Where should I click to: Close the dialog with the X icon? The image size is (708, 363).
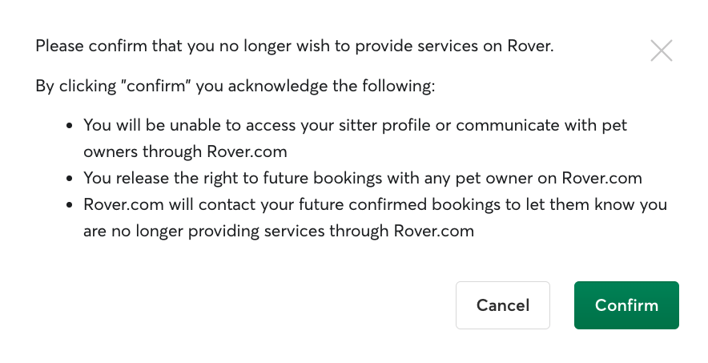point(662,50)
